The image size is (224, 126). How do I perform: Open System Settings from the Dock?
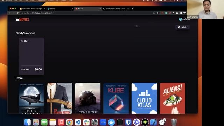[x=95, y=122]
